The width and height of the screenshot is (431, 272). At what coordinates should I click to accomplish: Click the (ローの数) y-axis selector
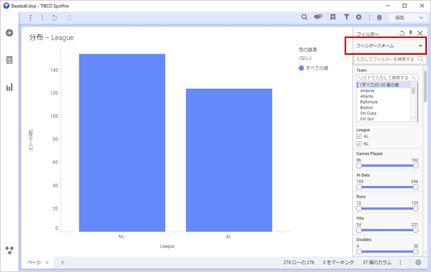pos(31,140)
